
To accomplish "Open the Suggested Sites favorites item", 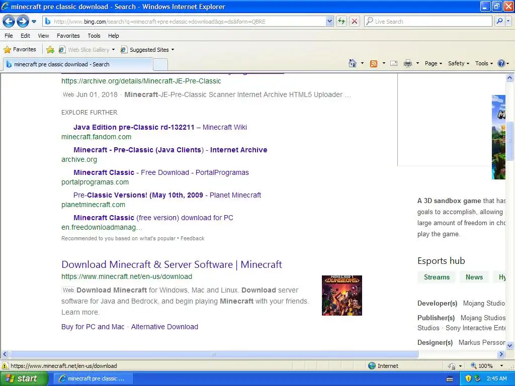I will click(145, 50).
